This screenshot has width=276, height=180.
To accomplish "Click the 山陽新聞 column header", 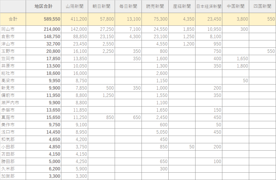I will tap(75, 6).
